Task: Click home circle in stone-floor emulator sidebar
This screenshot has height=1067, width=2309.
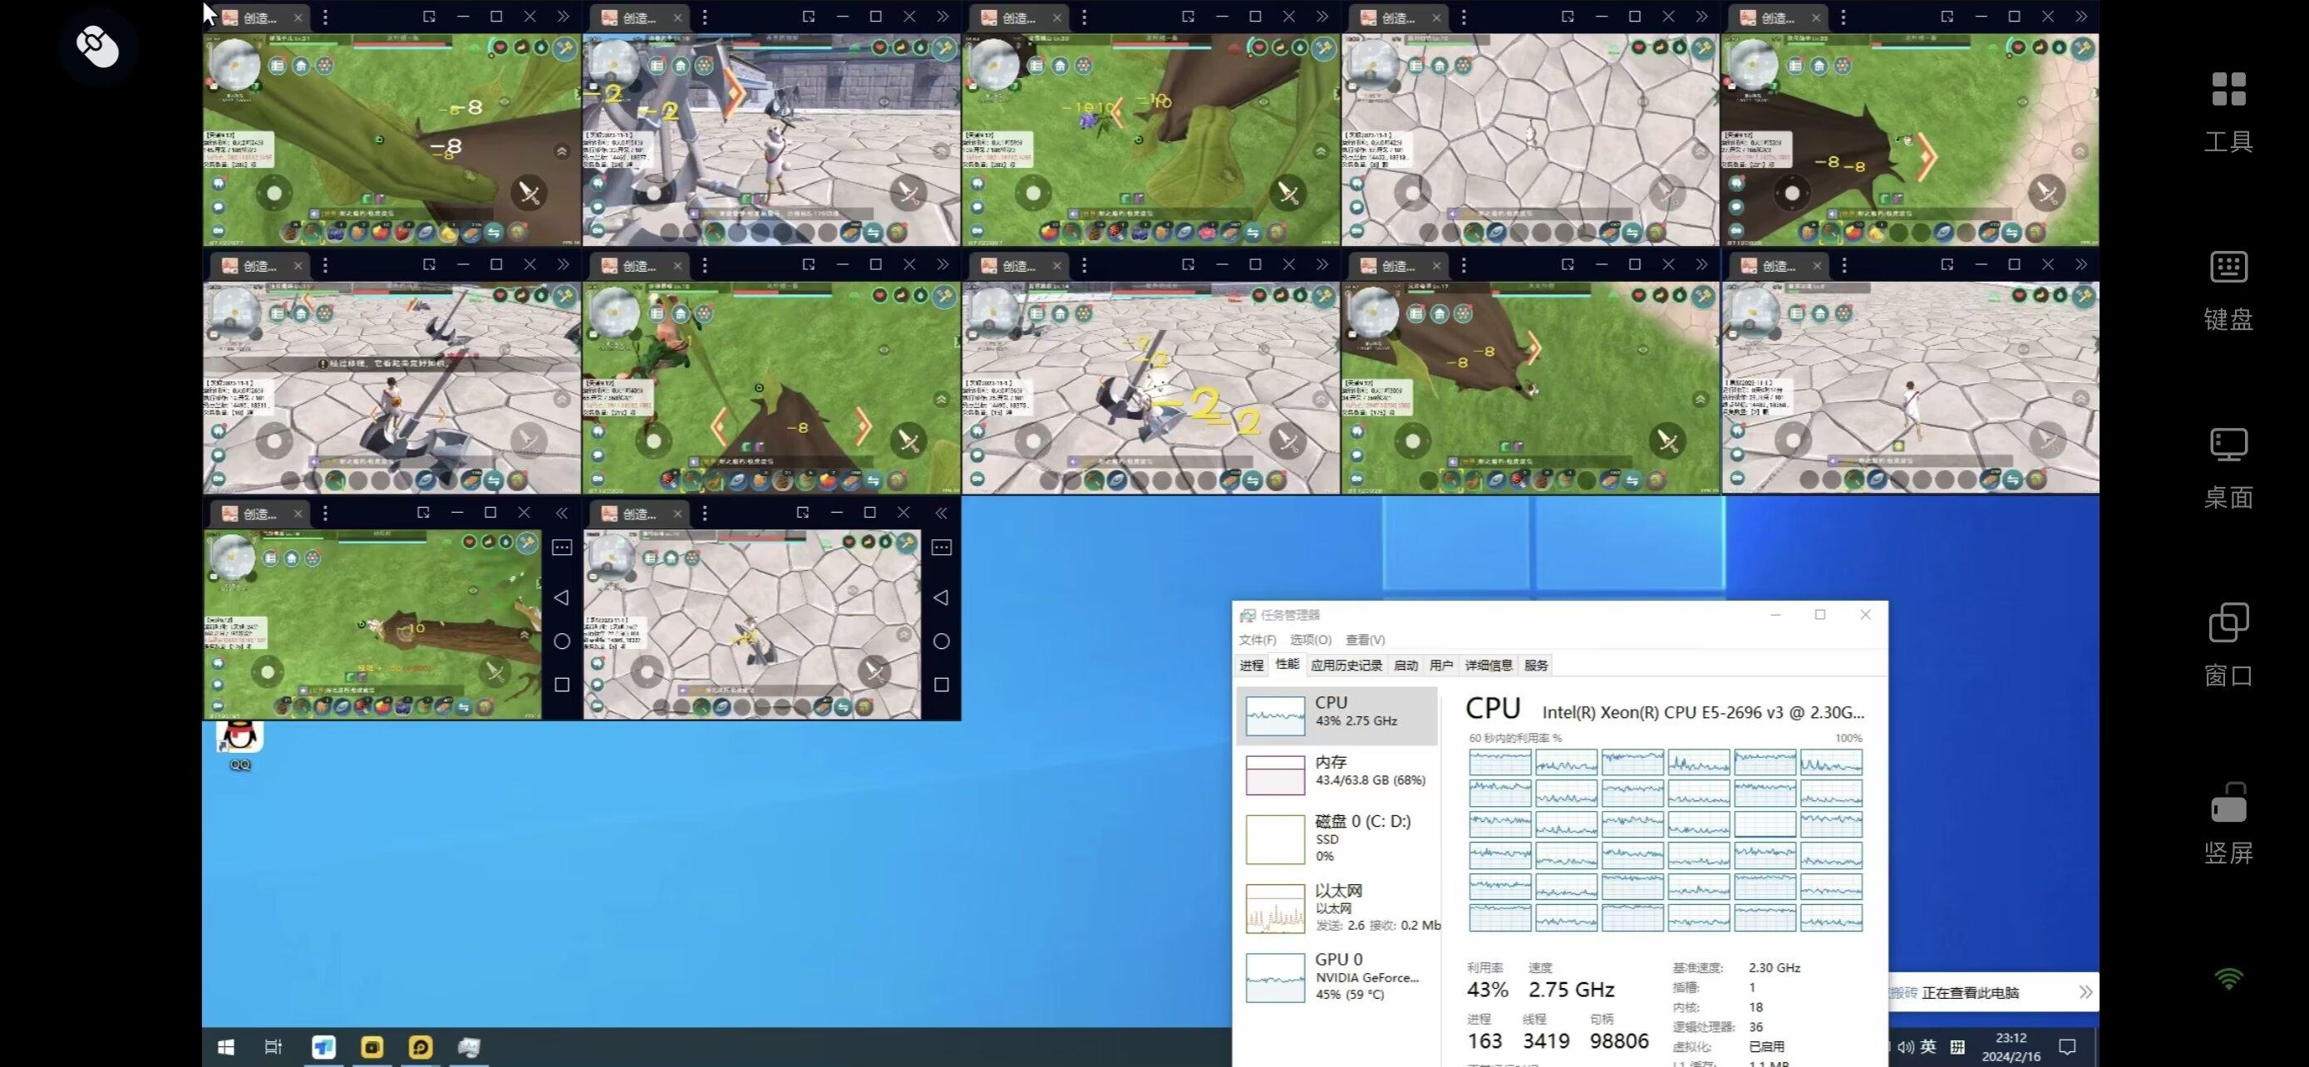Action: 941,642
